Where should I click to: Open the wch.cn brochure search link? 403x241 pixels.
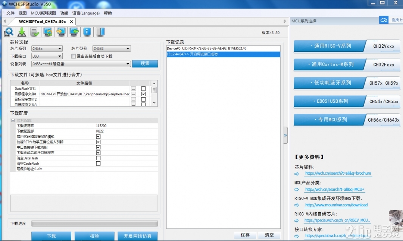tap(338, 173)
